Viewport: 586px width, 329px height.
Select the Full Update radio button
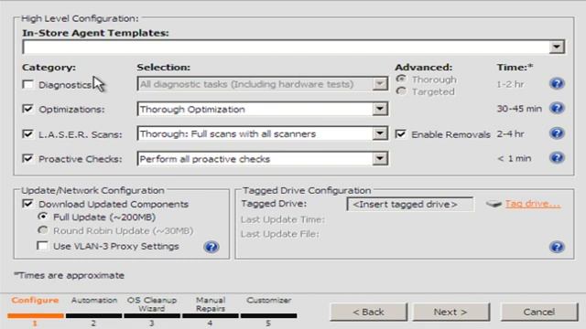tap(43, 217)
